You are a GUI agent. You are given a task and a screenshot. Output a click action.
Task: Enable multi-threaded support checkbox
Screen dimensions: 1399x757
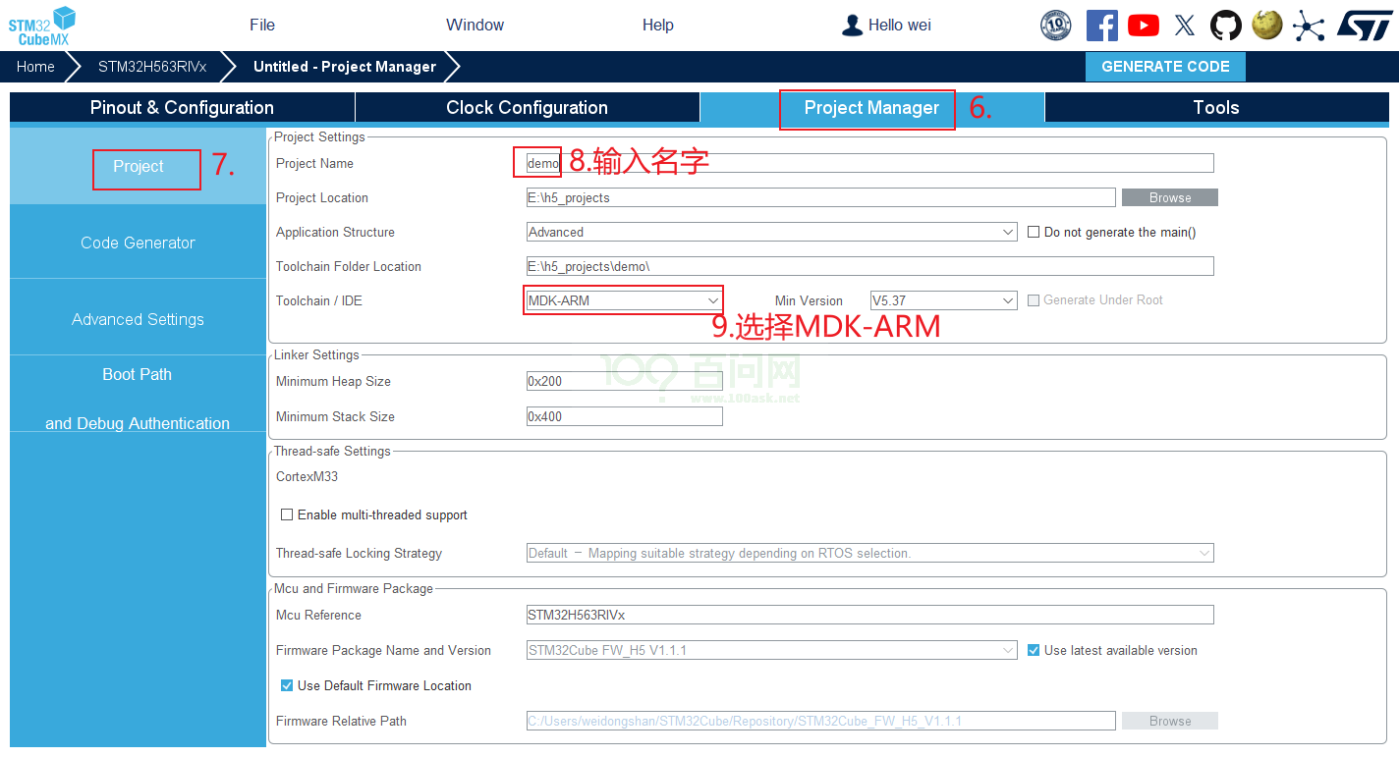(287, 514)
